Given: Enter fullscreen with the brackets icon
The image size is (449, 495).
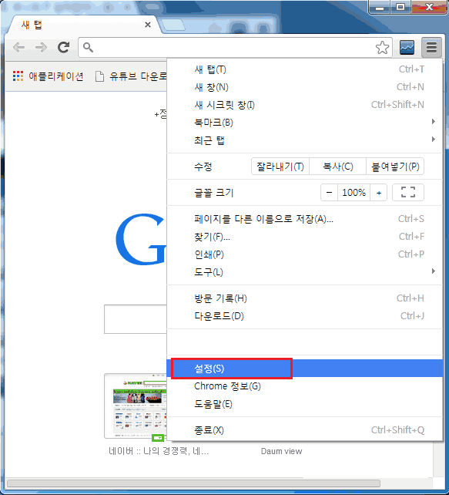Looking at the screenshot, I should click(x=408, y=192).
